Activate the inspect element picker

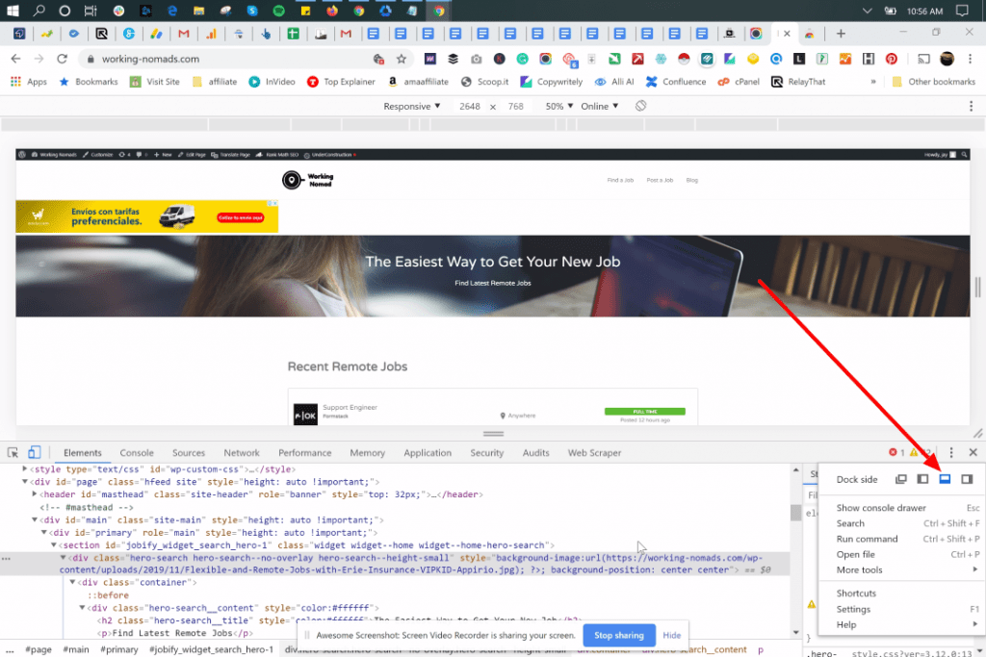13,452
